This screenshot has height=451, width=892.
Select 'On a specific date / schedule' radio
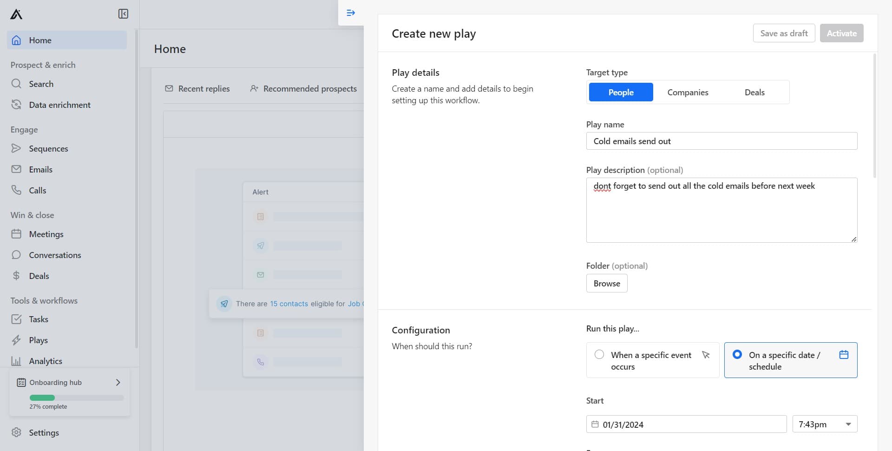737,355
